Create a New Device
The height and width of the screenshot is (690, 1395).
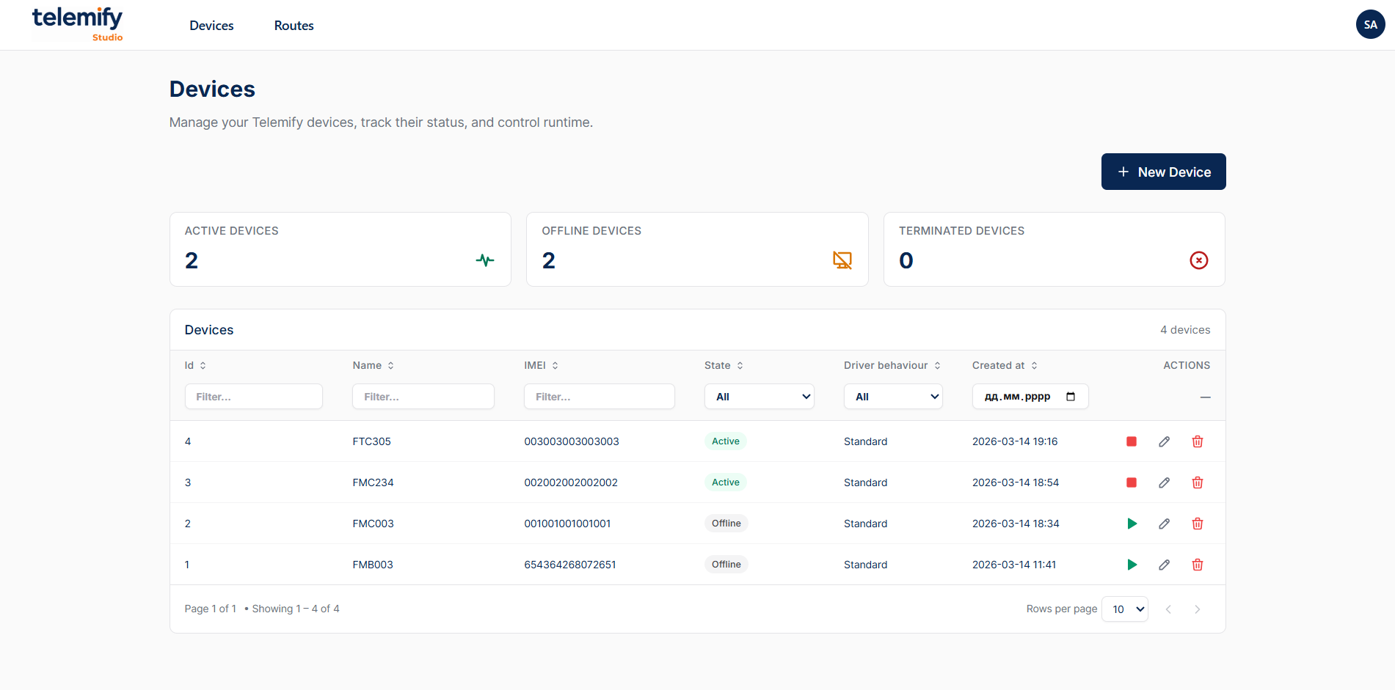point(1163,172)
